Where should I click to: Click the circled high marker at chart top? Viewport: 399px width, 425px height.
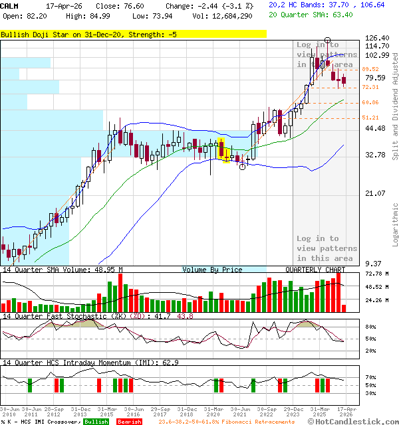click(327, 41)
